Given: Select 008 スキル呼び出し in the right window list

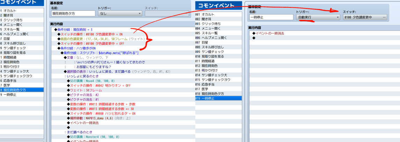Looking at the screenshot, I should [x=219, y=47].
